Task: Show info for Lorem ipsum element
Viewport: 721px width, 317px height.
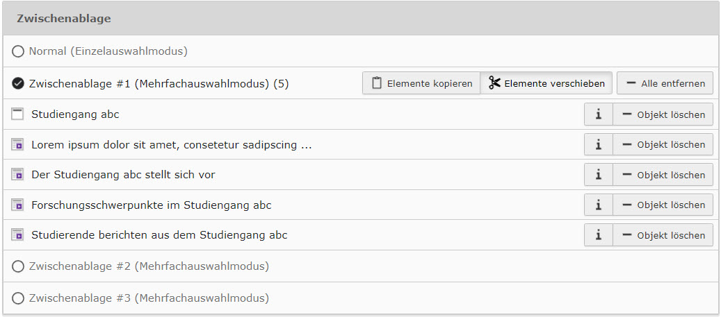Action: [598, 144]
